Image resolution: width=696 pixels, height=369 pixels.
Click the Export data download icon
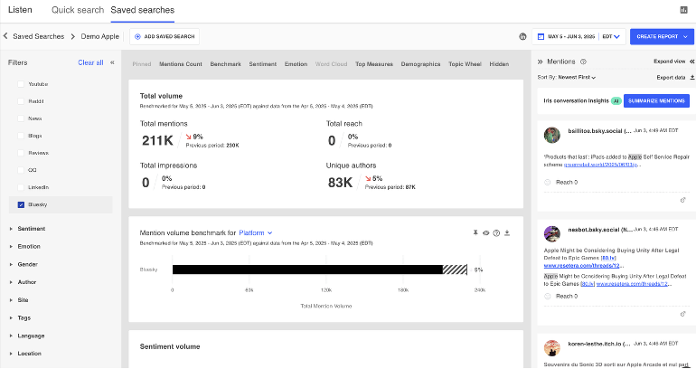[691, 77]
